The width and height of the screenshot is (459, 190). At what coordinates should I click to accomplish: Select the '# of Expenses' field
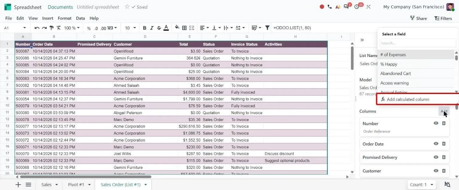pos(416,55)
